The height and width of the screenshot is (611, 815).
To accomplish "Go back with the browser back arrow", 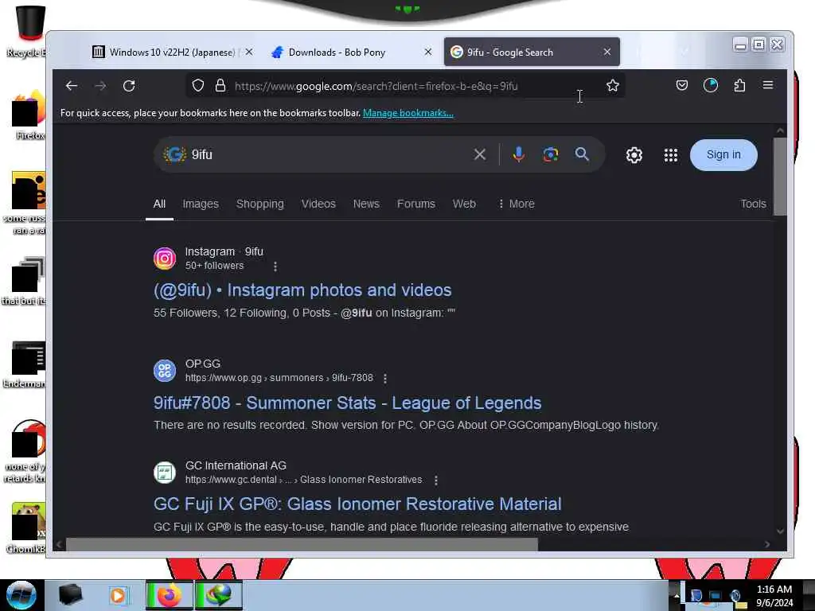I will [71, 86].
